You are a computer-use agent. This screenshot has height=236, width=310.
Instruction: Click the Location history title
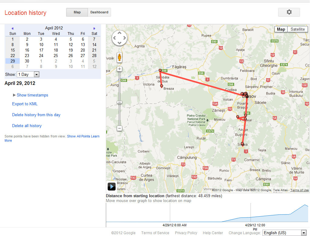pyautogui.click(x=25, y=13)
